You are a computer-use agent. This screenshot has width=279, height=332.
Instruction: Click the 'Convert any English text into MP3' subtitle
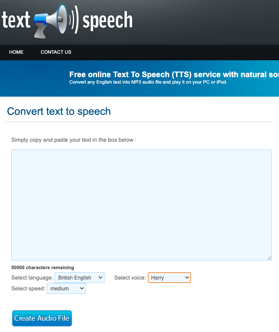tap(148, 82)
